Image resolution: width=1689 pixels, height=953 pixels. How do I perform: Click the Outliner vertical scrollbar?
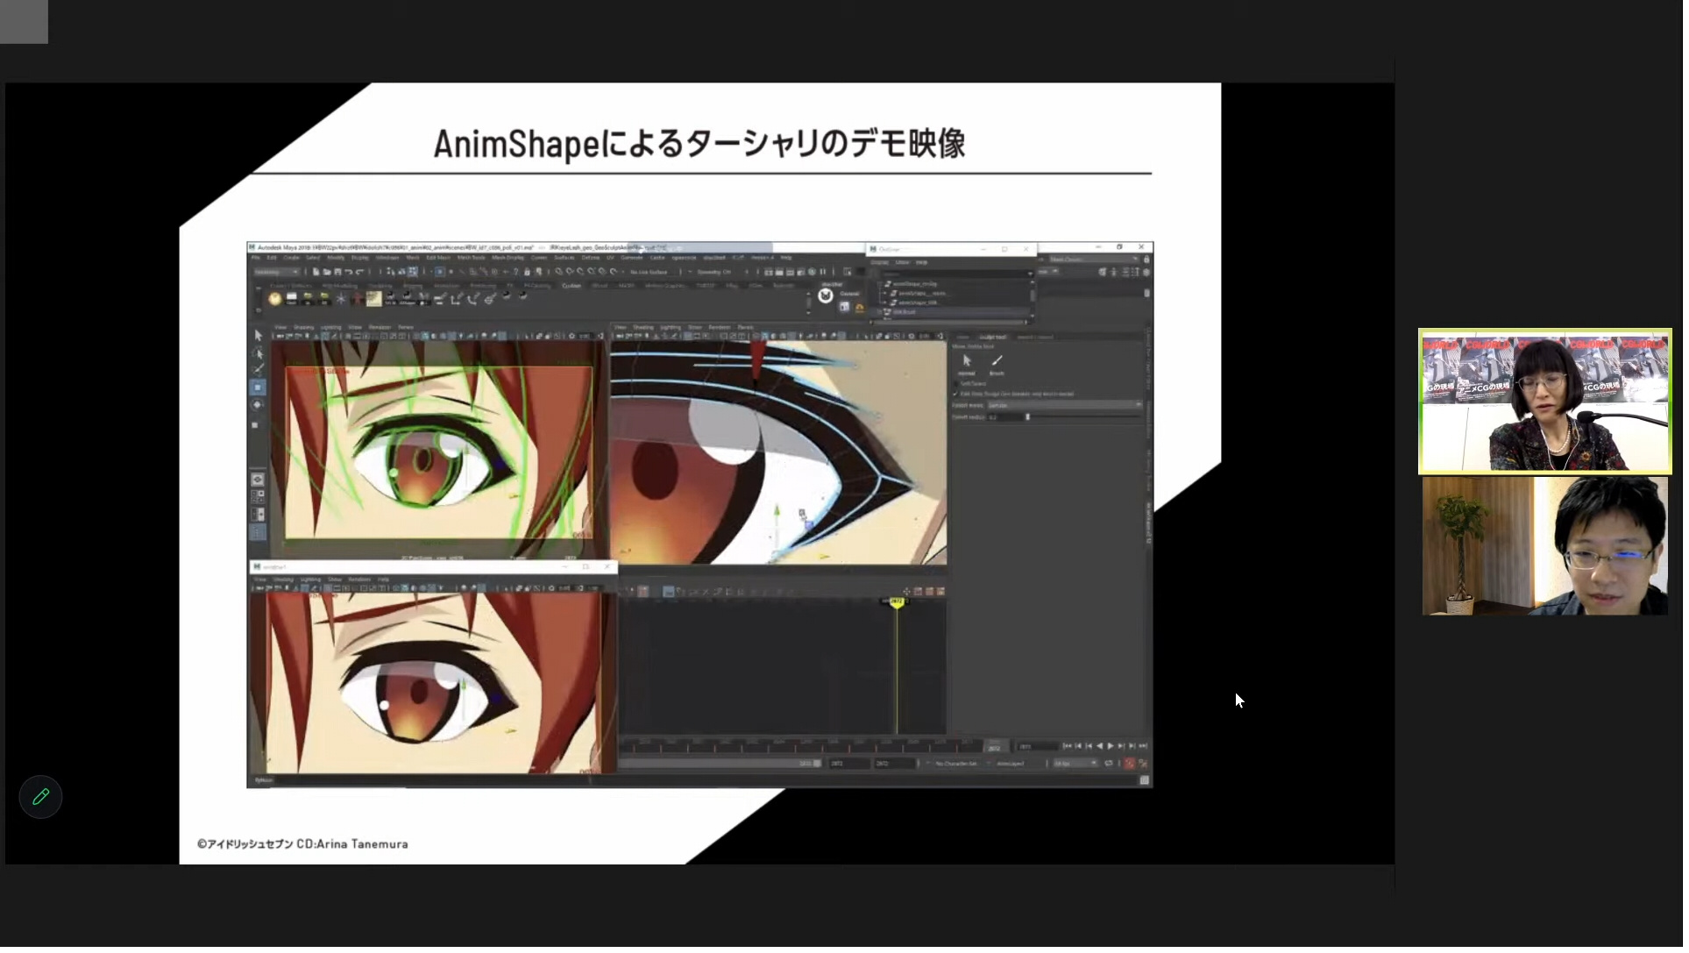[1033, 295]
